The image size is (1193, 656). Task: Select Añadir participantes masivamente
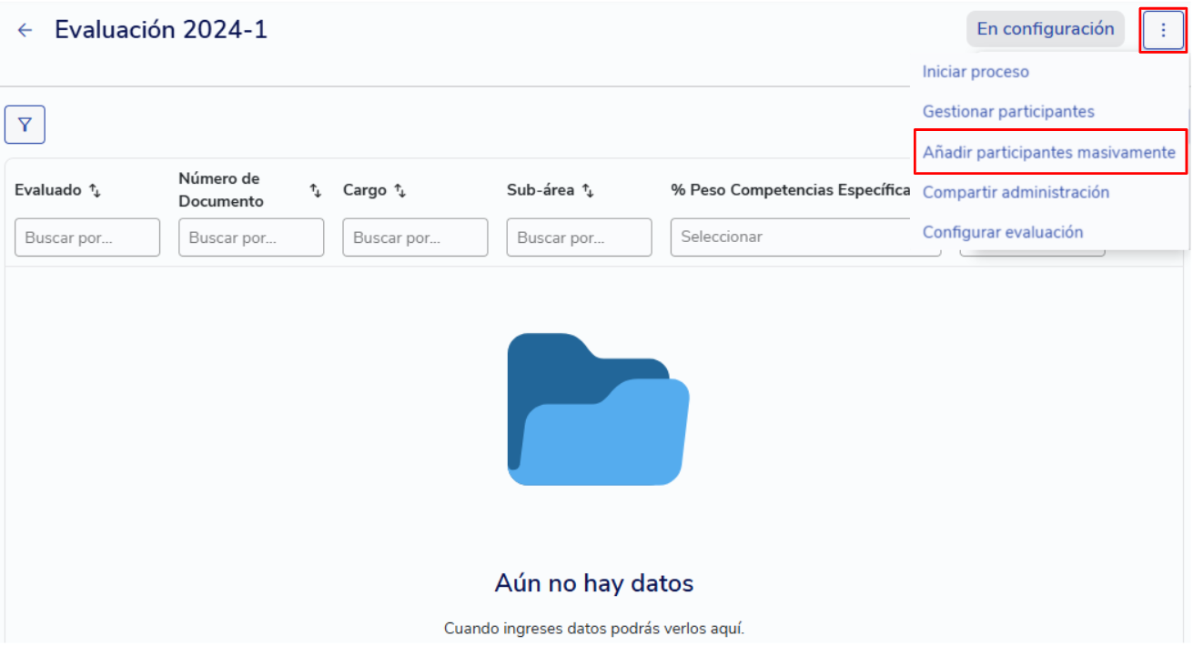click(1048, 152)
